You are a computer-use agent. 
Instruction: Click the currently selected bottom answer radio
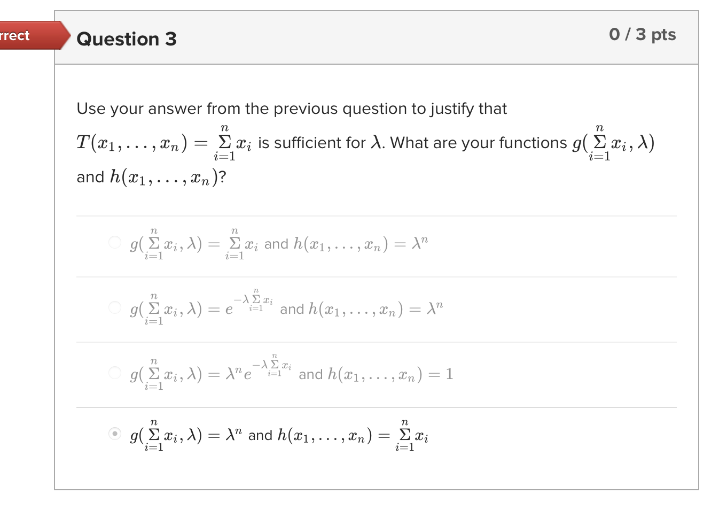(x=114, y=435)
